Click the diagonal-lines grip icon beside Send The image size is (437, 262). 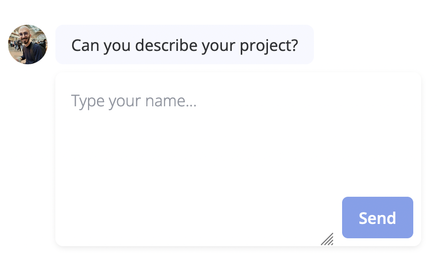[327, 239]
